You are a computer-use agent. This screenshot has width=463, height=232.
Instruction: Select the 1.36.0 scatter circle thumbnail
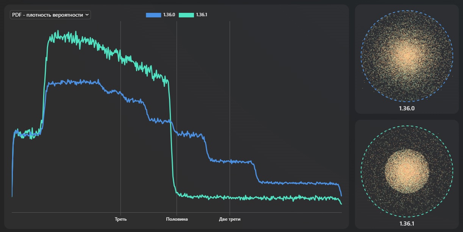click(407, 56)
